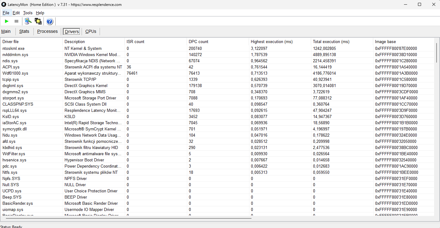
Task: Select the ntoskrnl.exe driver row
Action: point(217,48)
